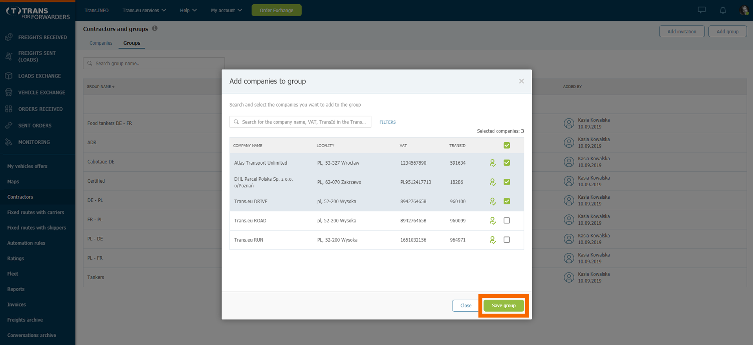This screenshot has width=753, height=345.
Task: Click the Order Exchange button
Action: coord(277,10)
